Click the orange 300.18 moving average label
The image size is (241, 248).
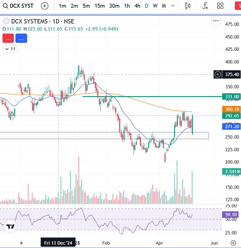pyautogui.click(x=232, y=109)
